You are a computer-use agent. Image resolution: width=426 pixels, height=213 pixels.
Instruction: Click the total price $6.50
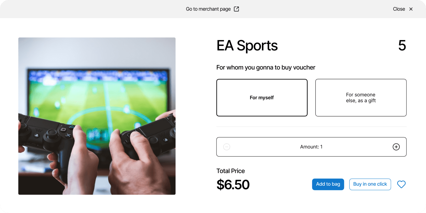(x=233, y=184)
